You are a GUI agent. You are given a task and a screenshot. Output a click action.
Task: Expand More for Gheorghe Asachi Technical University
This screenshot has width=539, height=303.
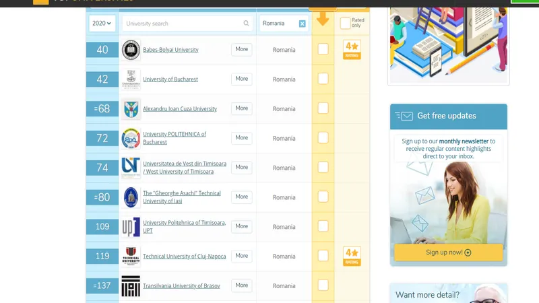242,197
